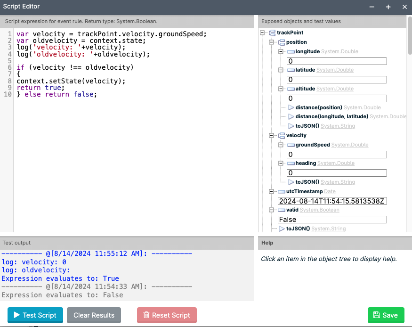Select the utcTimestamp tree item label
The height and width of the screenshot is (327, 412).
(304, 192)
